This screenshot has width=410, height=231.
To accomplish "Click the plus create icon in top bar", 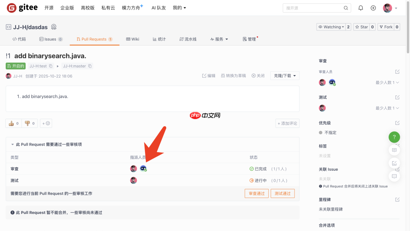I will [x=373, y=8].
